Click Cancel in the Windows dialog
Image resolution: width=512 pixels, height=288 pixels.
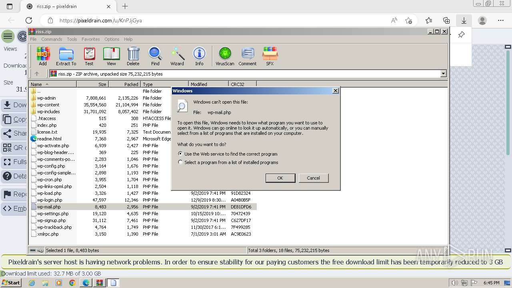coord(313,178)
